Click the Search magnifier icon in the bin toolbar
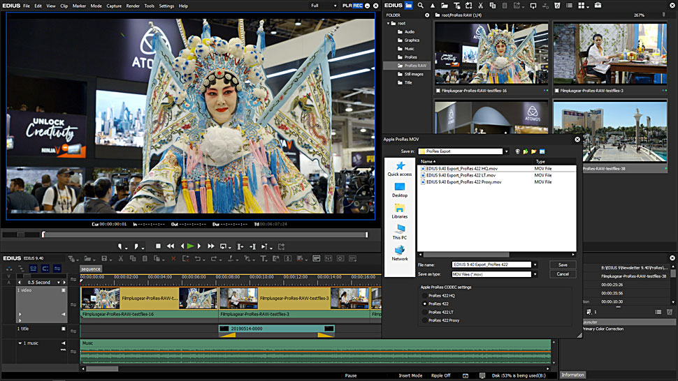 [421, 6]
